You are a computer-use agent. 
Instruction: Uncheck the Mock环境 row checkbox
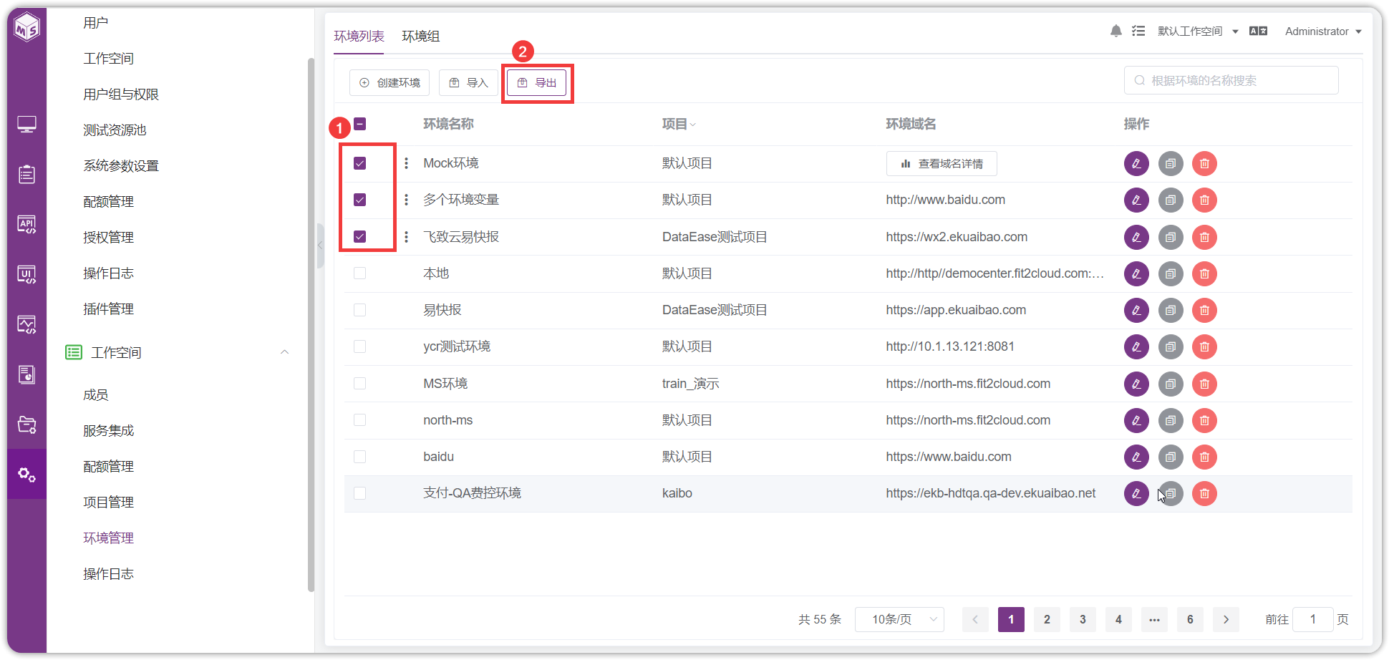click(360, 163)
